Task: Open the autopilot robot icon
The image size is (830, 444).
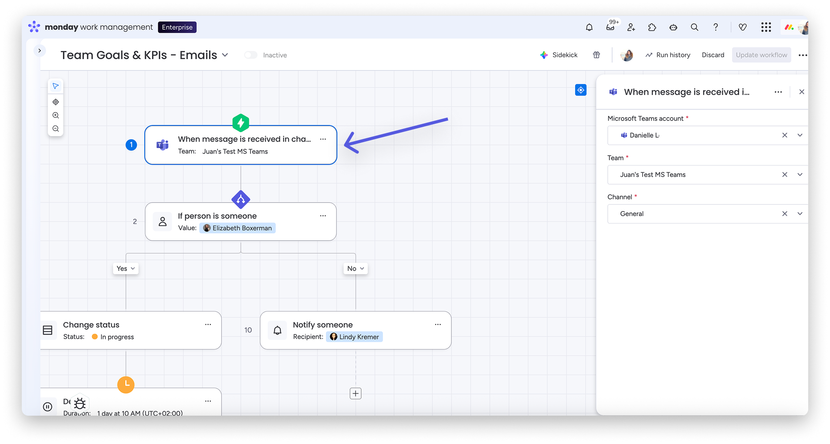Action: pyautogui.click(x=673, y=27)
